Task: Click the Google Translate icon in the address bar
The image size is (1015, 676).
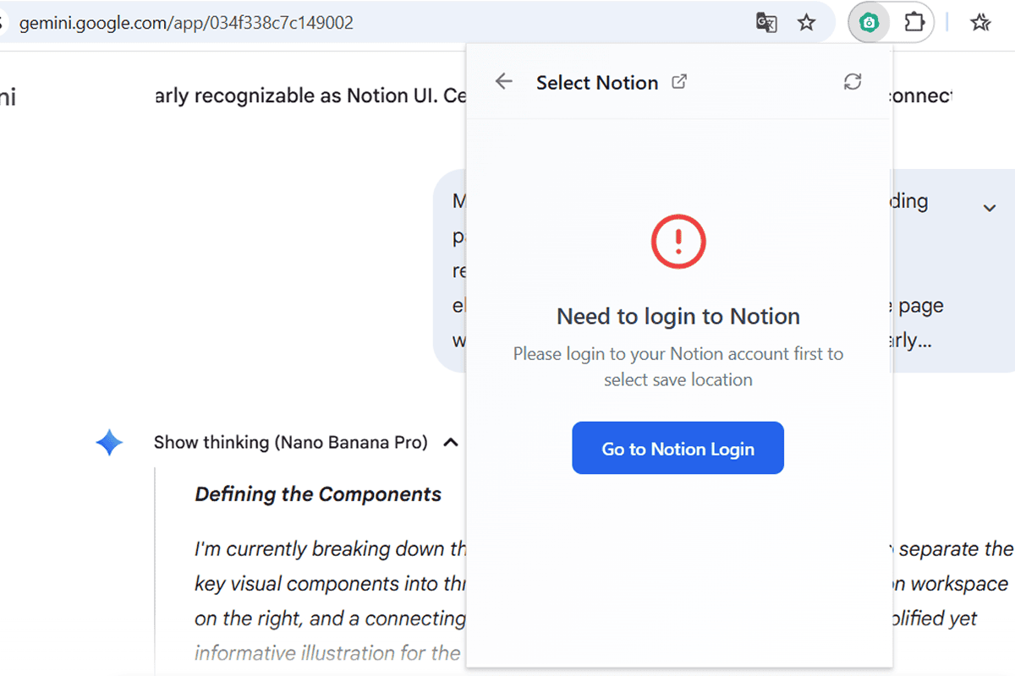Action: point(766,23)
